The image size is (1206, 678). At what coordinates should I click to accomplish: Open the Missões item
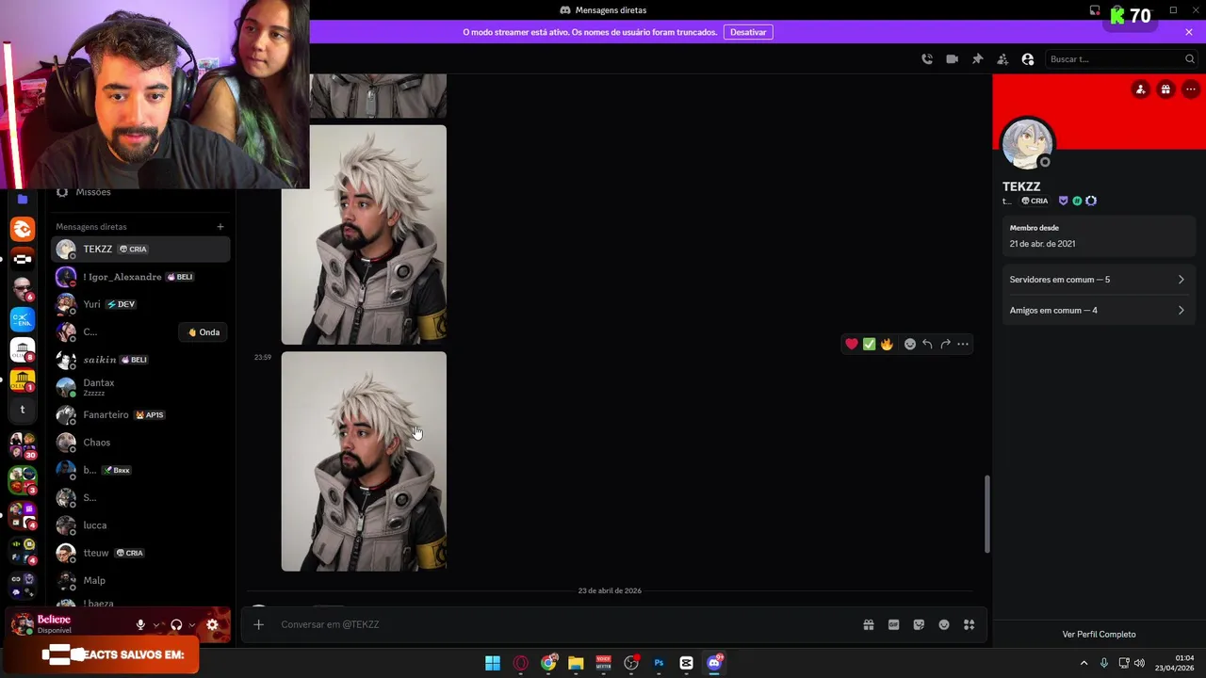[141, 192]
